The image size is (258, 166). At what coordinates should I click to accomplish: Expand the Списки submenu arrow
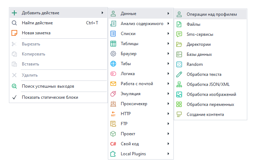(x=168, y=34)
